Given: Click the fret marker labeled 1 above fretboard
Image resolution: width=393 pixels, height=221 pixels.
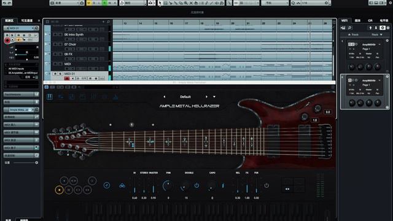Looking at the screenshot, I should click(x=132, y=125).
